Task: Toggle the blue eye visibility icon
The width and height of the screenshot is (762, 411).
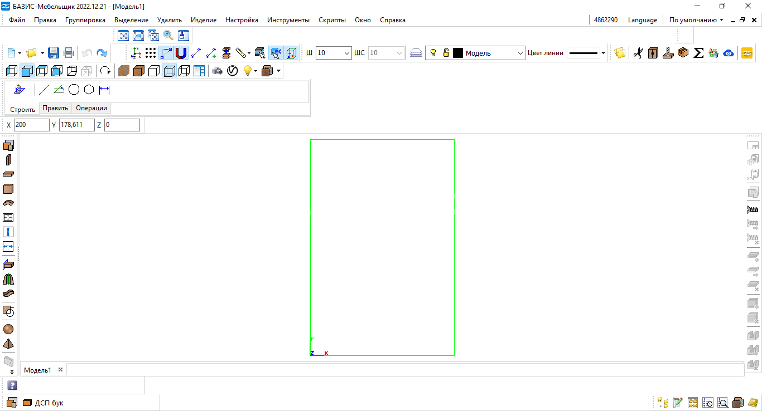Action: coord(728,53)
